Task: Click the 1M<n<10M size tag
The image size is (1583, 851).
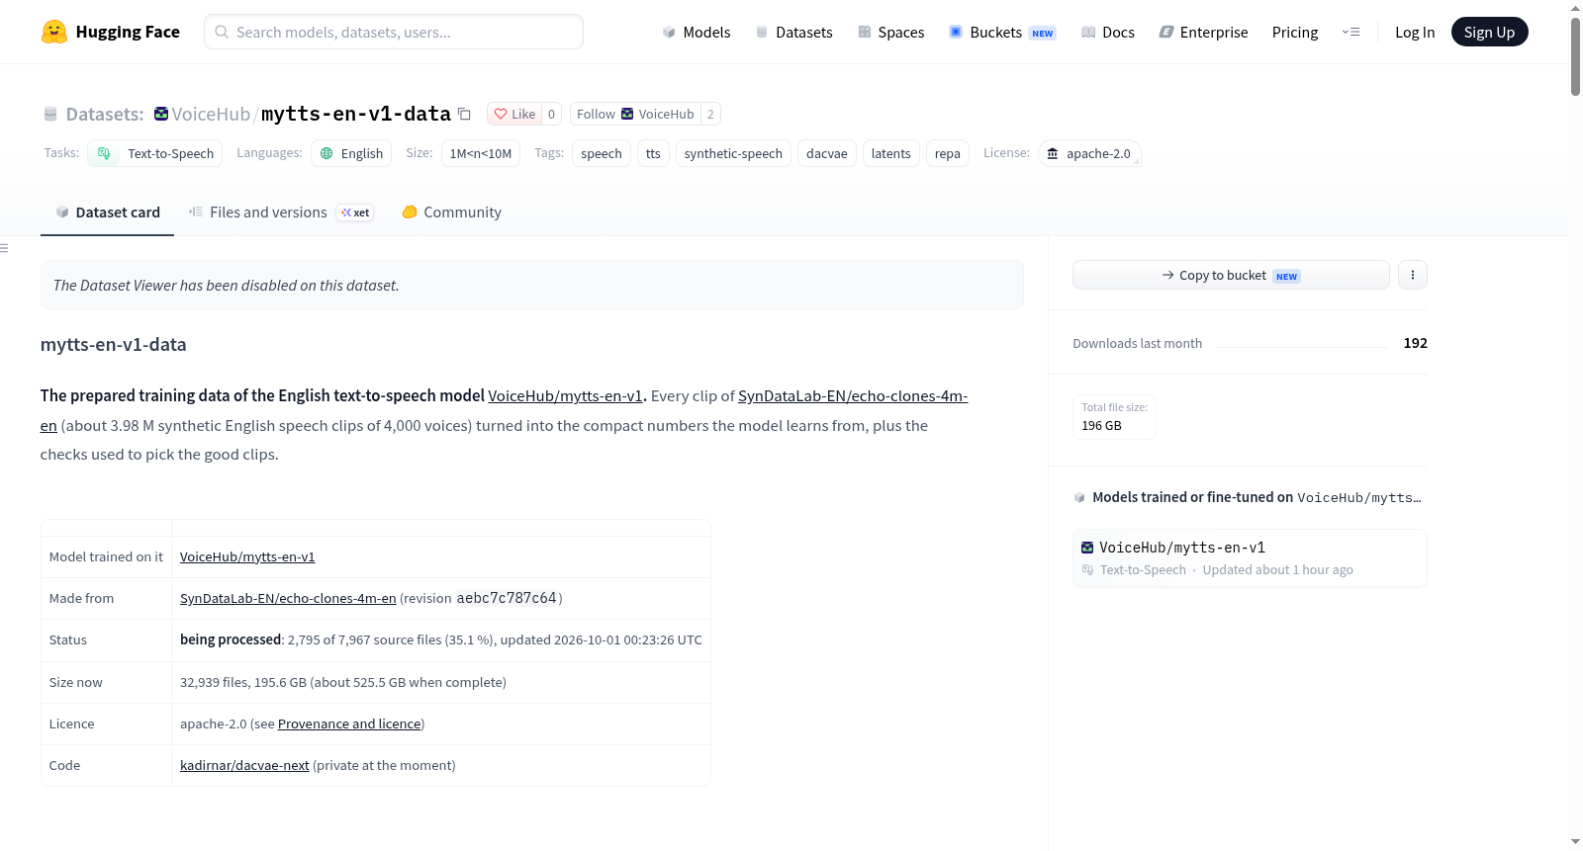Action: pos(481,153)
